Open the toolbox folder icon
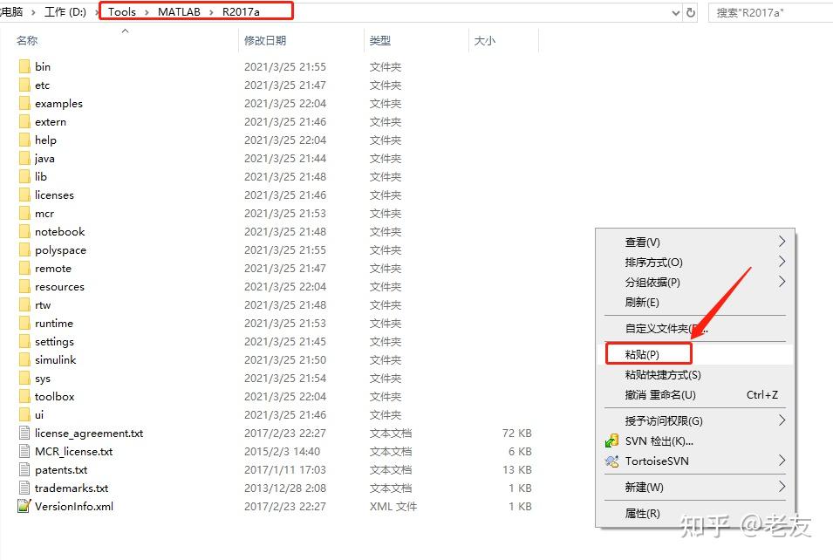This screenshot has height=560, width=833. click(24, 396)
